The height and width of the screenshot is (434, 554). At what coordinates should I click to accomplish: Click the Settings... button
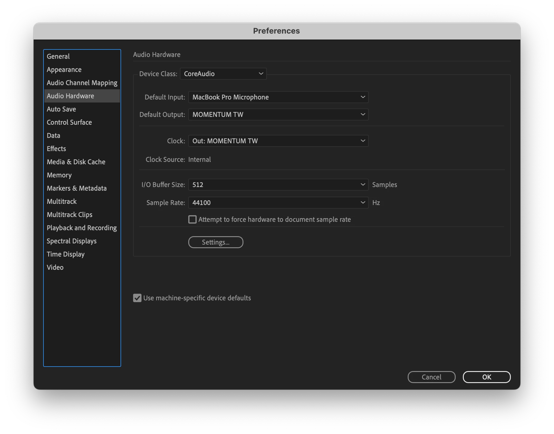pyautogui.click(x=216, y=242)
